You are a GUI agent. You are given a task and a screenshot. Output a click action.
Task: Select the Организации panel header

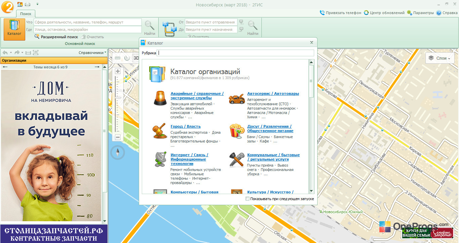(x=54, y=60)
